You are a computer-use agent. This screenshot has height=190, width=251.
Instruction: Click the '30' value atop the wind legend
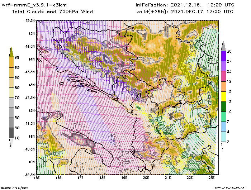click(x=229, y=51)
